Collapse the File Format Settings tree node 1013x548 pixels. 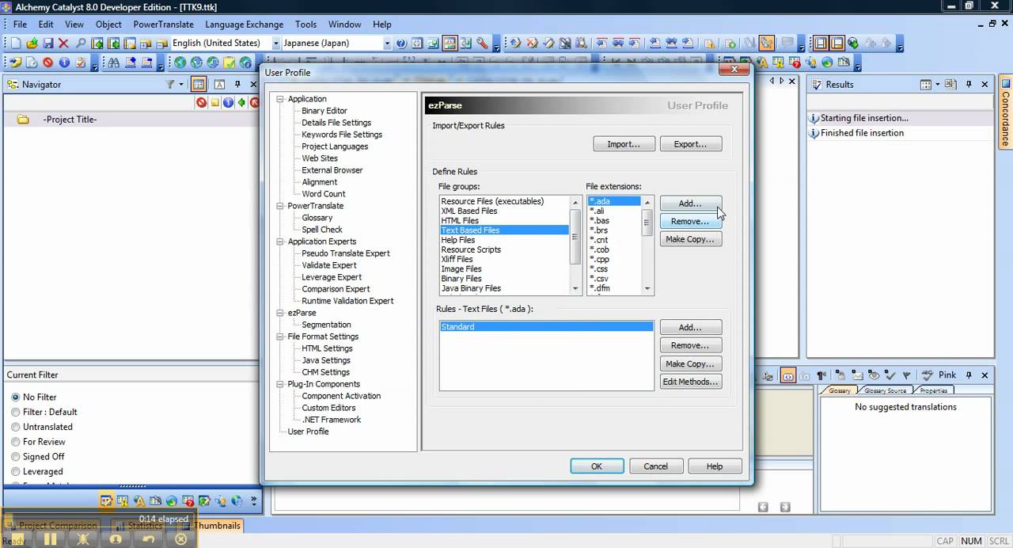click(280, 337)
